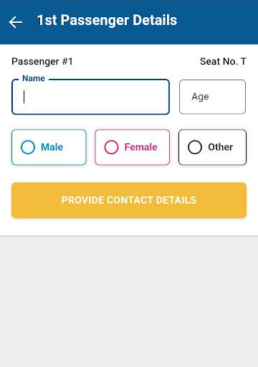Click the Seat No. T text
Viewport: 258px width, 367px height.
click(x=223, y=62)
